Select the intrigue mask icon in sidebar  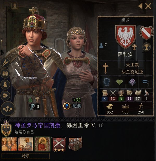5,96
